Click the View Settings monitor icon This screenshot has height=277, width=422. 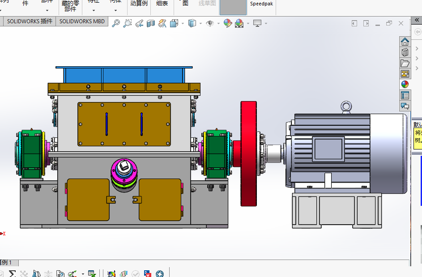257,23
